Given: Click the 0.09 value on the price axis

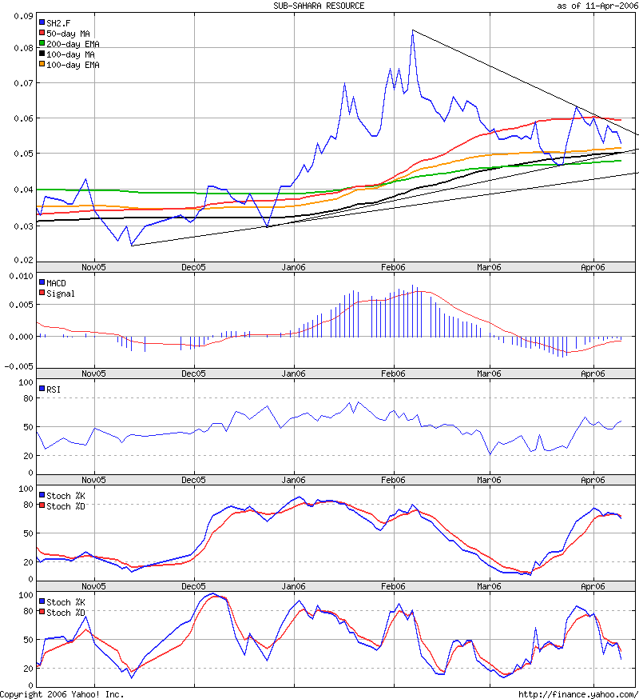Looking at the screenshot, I should (x=24, y=16).
